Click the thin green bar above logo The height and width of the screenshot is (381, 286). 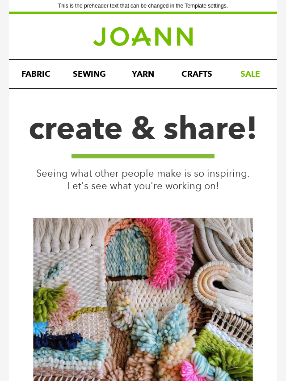[x=143, y=12]
